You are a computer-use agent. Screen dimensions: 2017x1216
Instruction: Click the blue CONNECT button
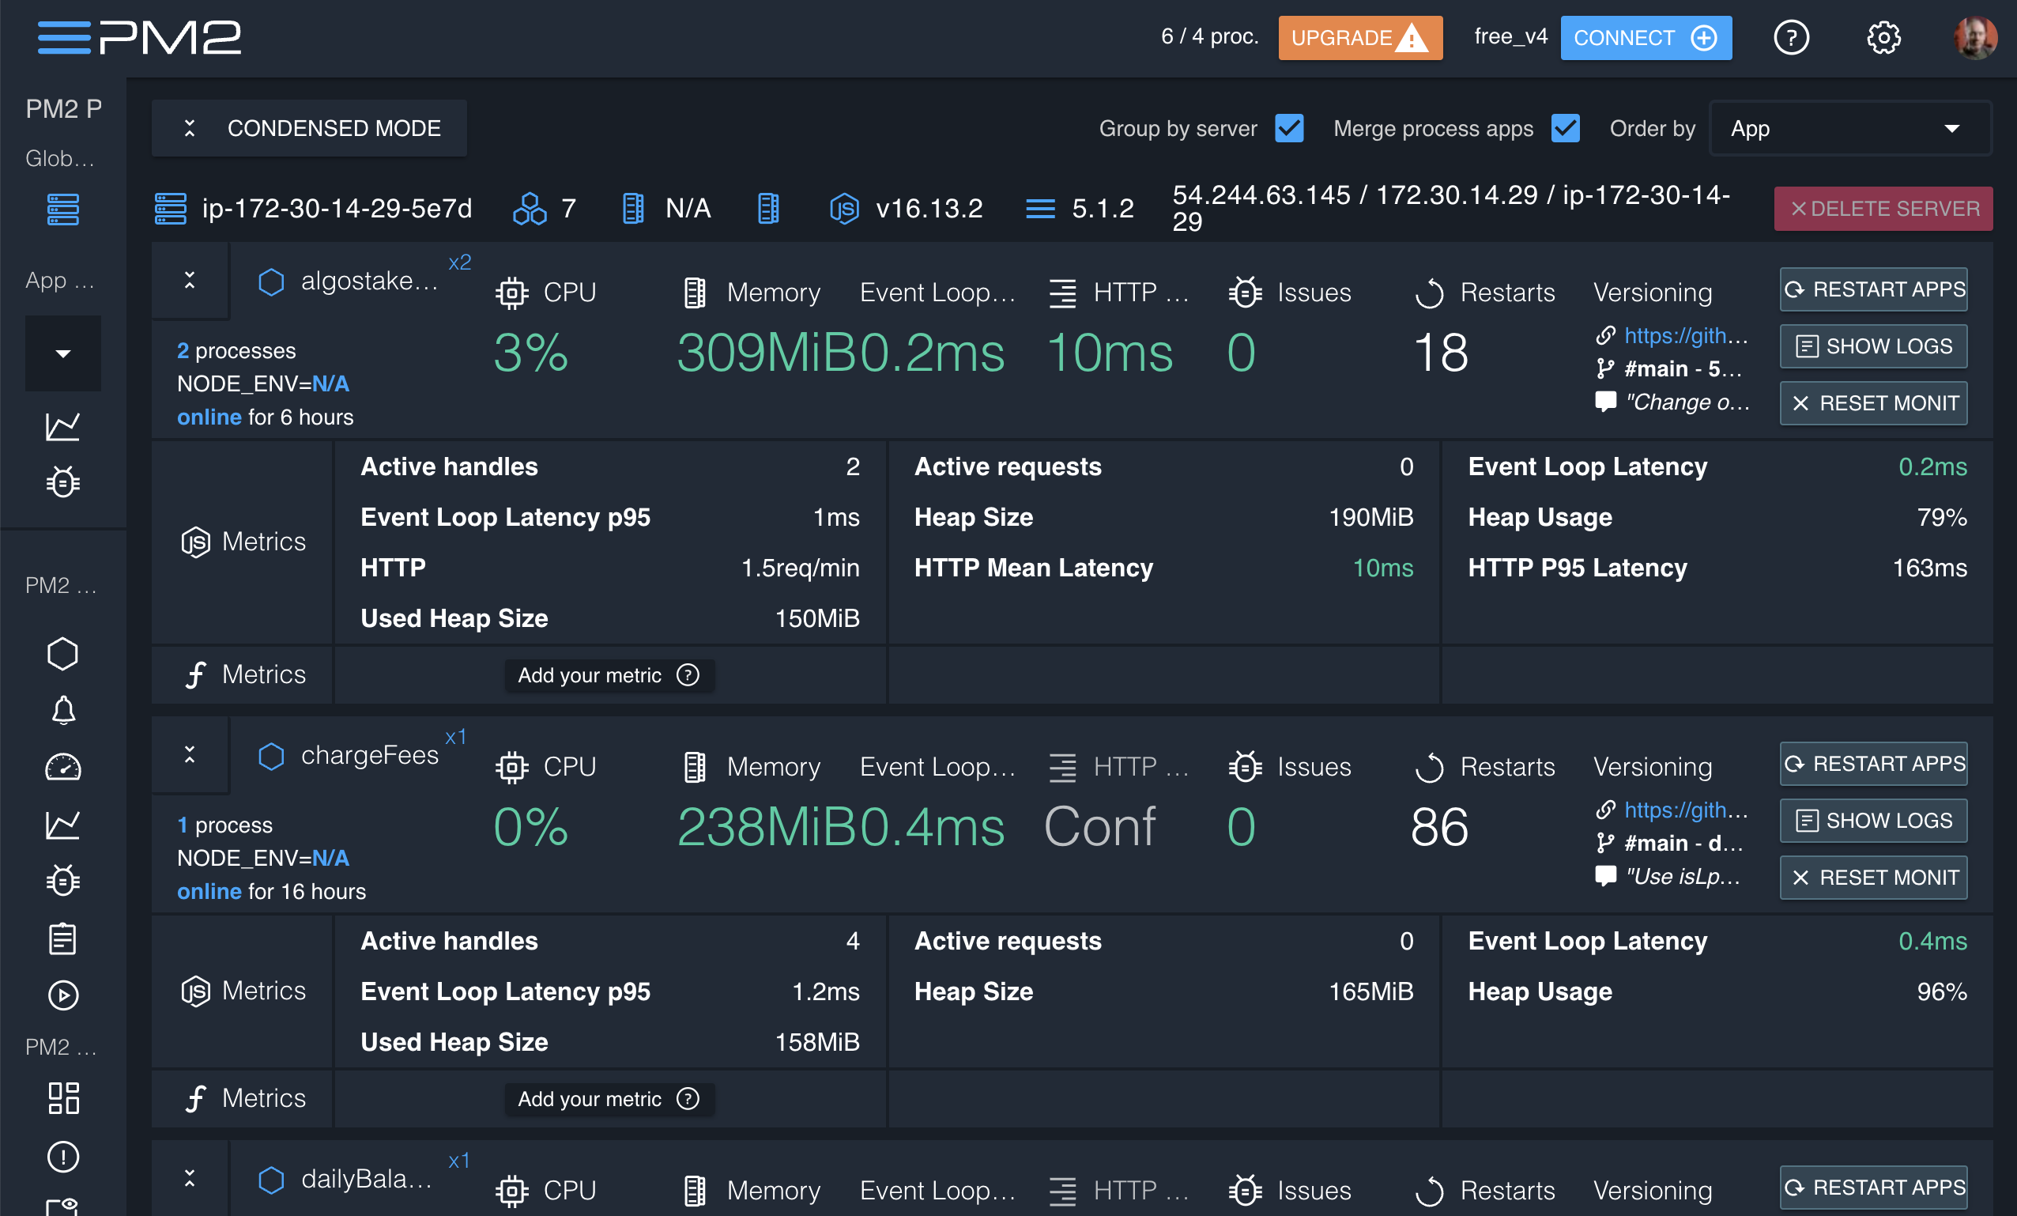[1646, 38]
